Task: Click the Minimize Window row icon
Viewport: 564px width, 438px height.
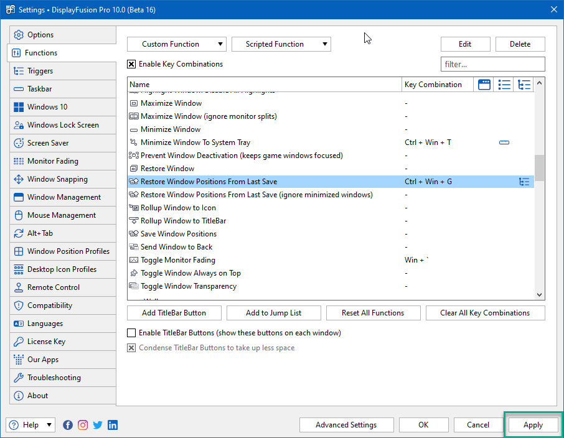Action: [133, 129]
